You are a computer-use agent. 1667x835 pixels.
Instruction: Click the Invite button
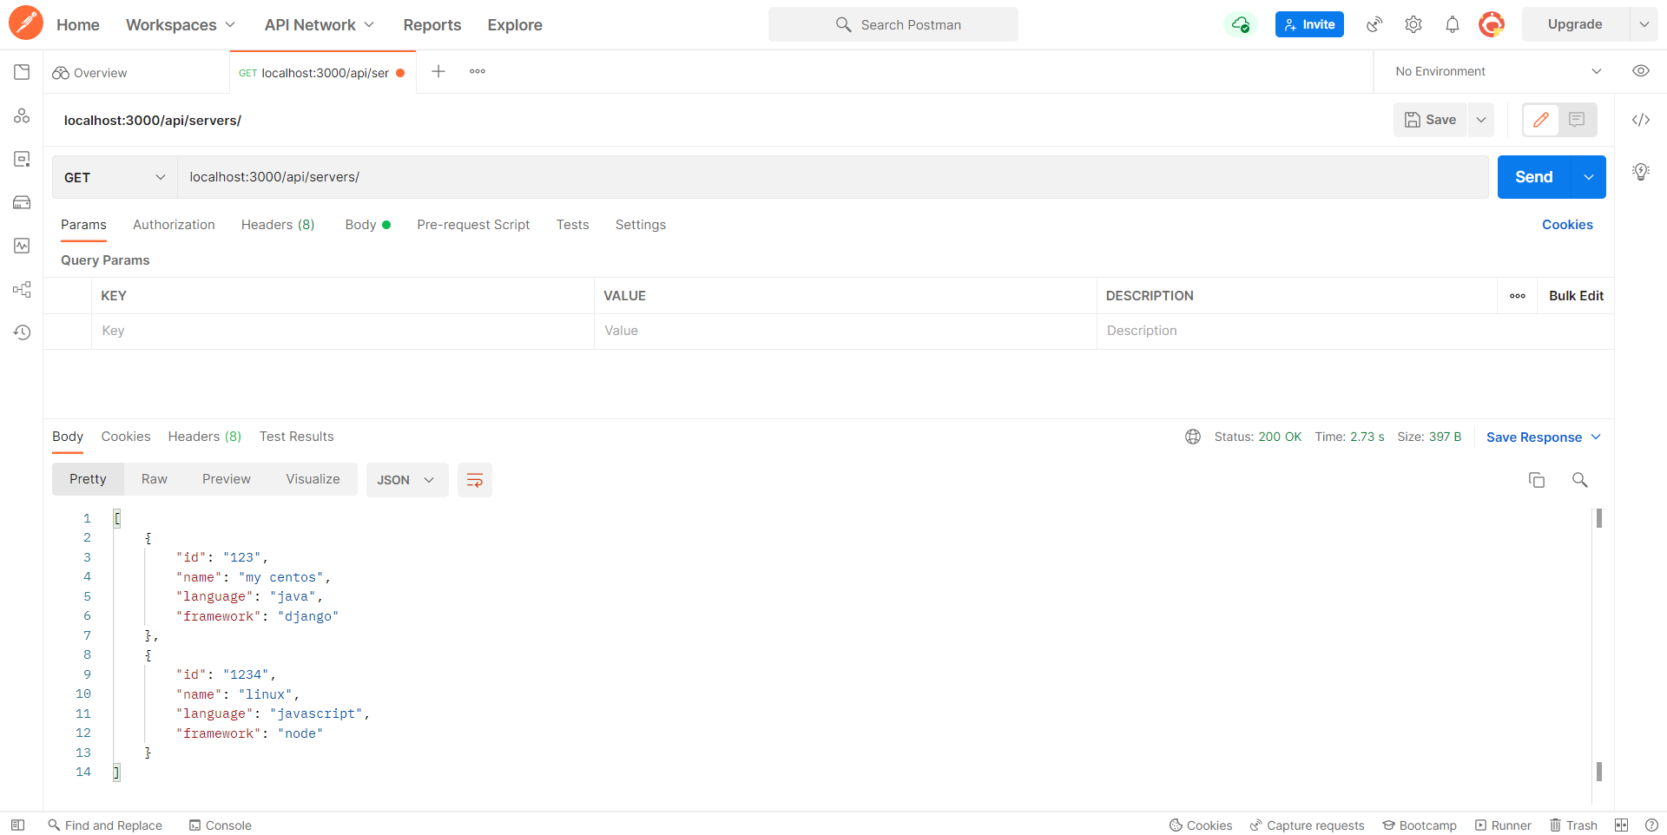coord(1309,24)
